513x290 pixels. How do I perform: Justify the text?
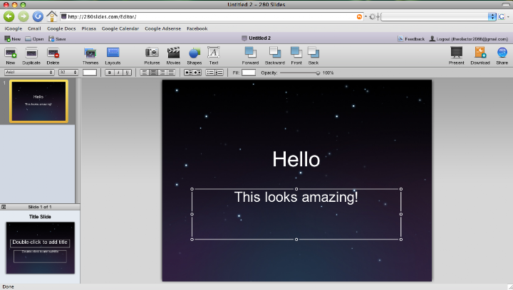click(171, 72)
